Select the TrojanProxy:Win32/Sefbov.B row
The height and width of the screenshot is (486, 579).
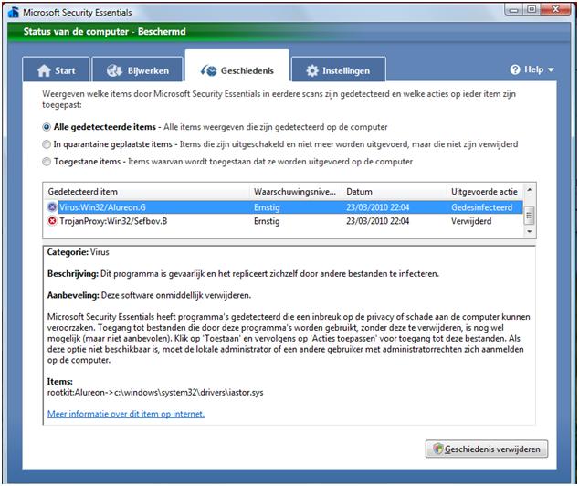[x=283, y=221]
